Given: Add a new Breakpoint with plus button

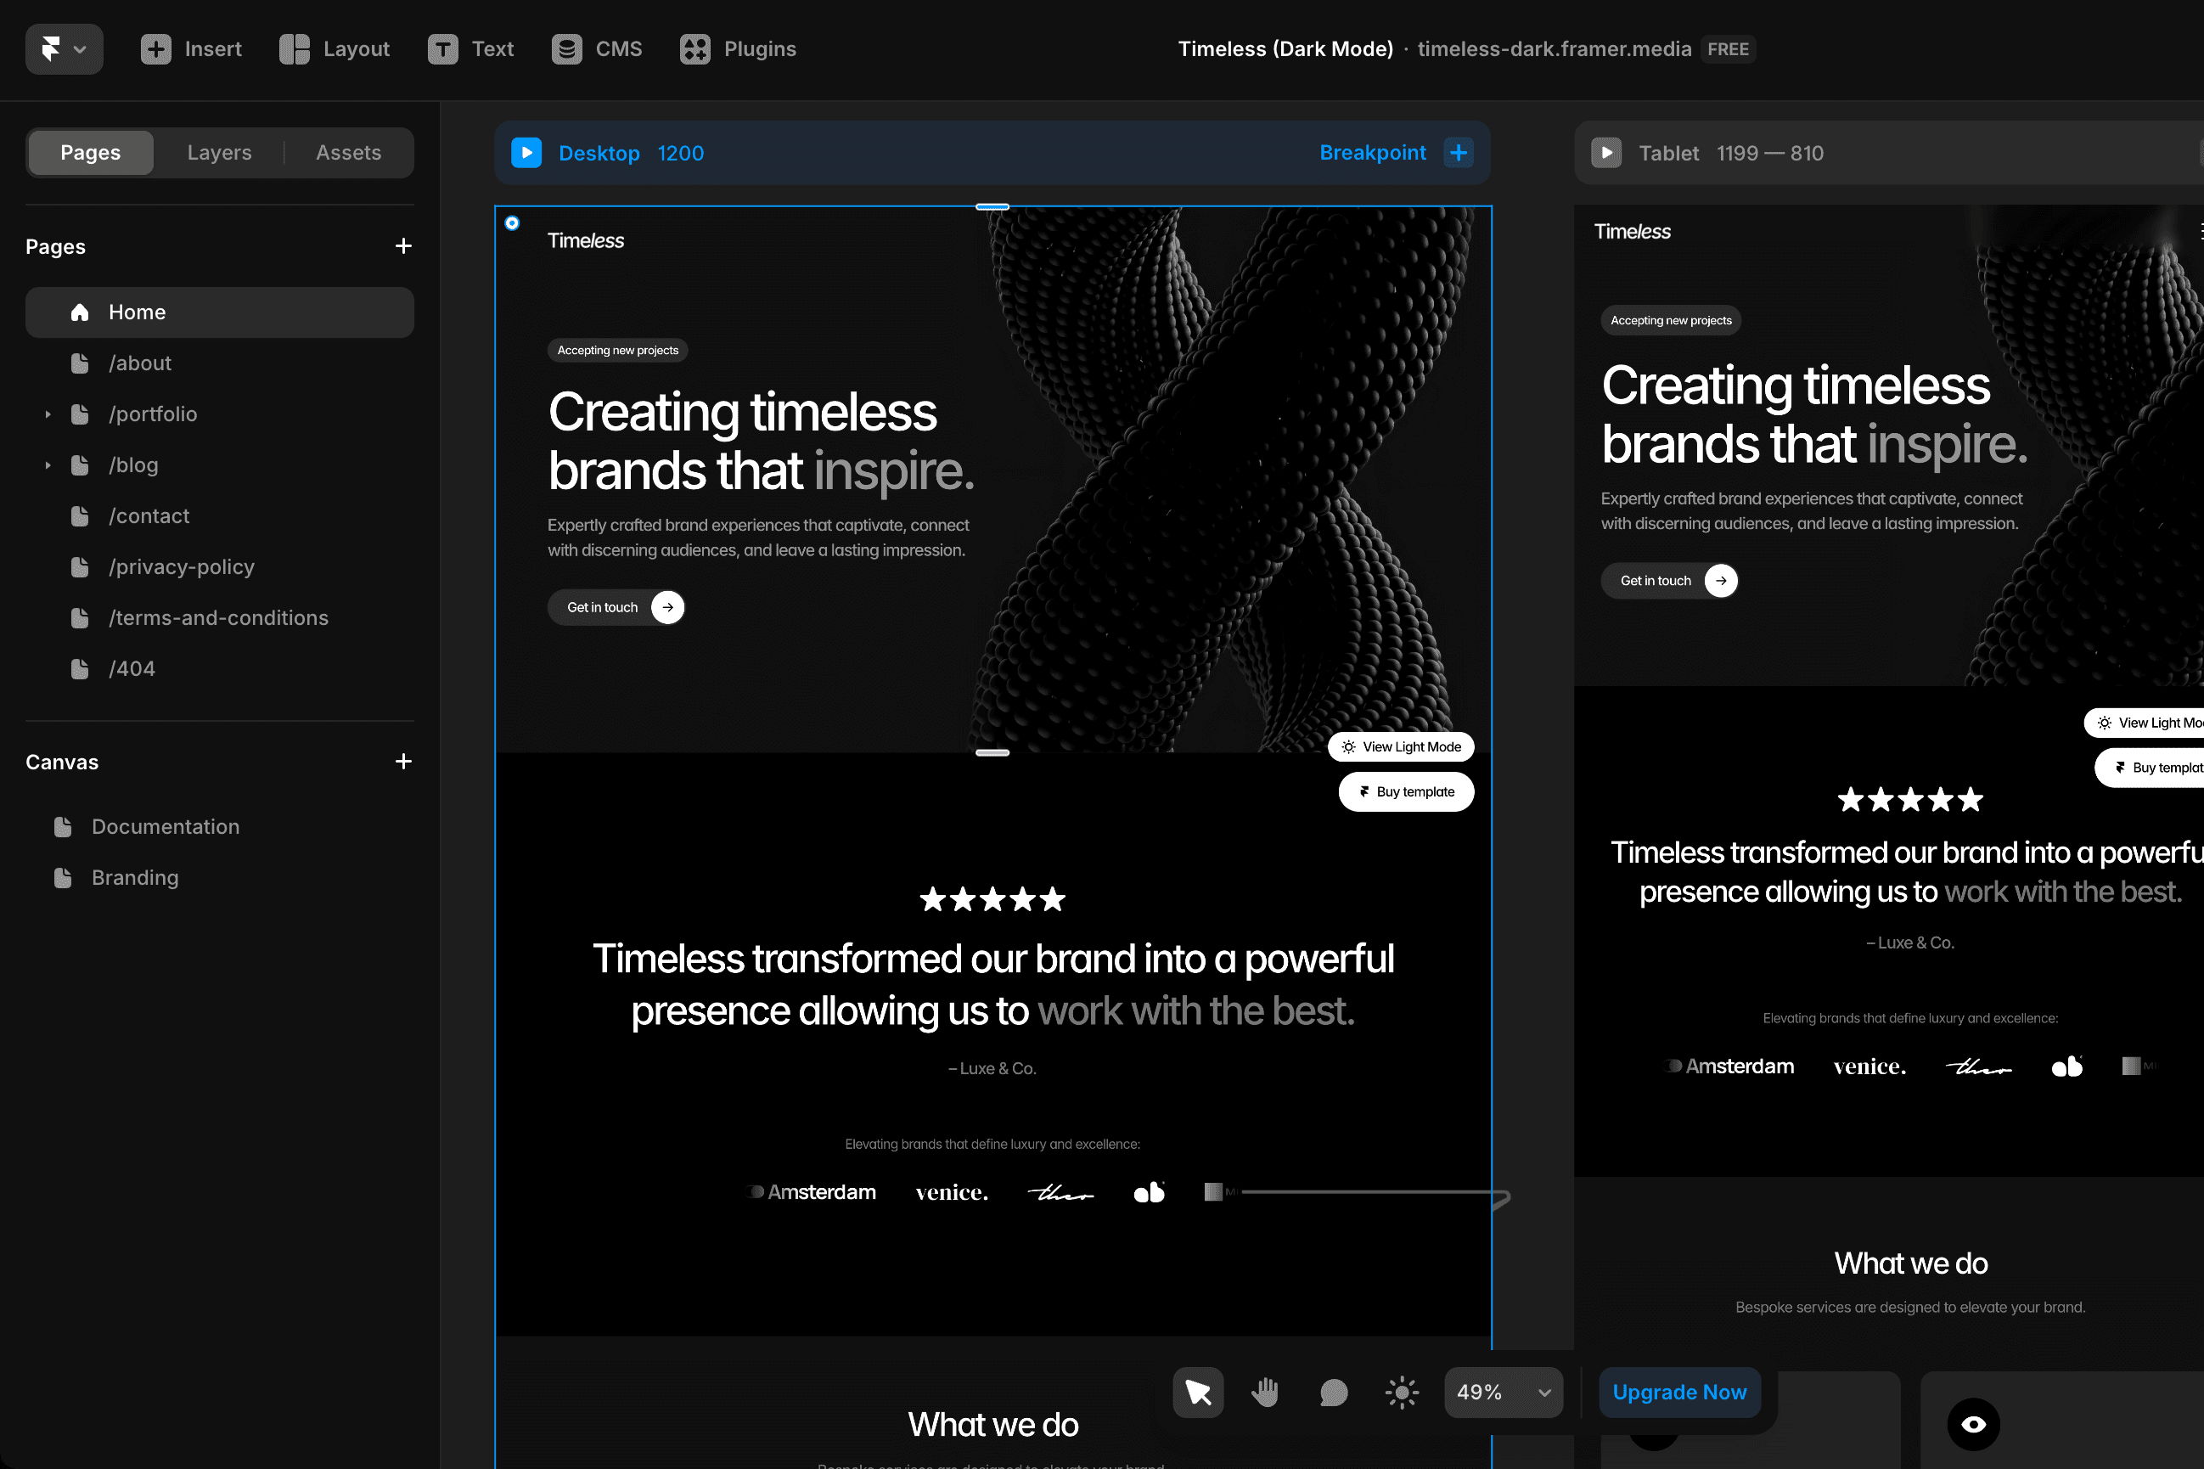Looking at the screenshot, I should (1459, 153).
